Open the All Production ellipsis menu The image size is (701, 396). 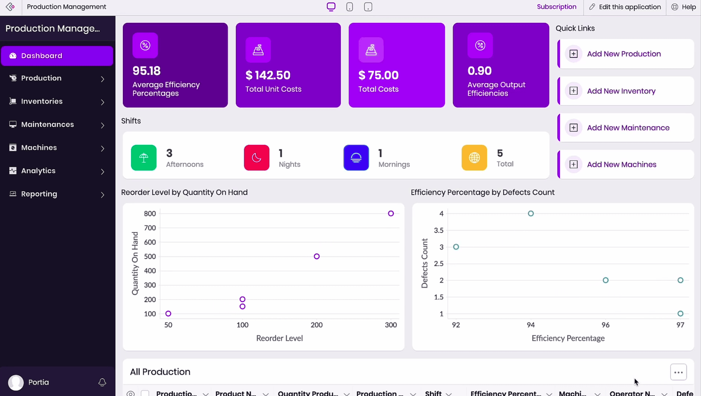coord(678,372)
